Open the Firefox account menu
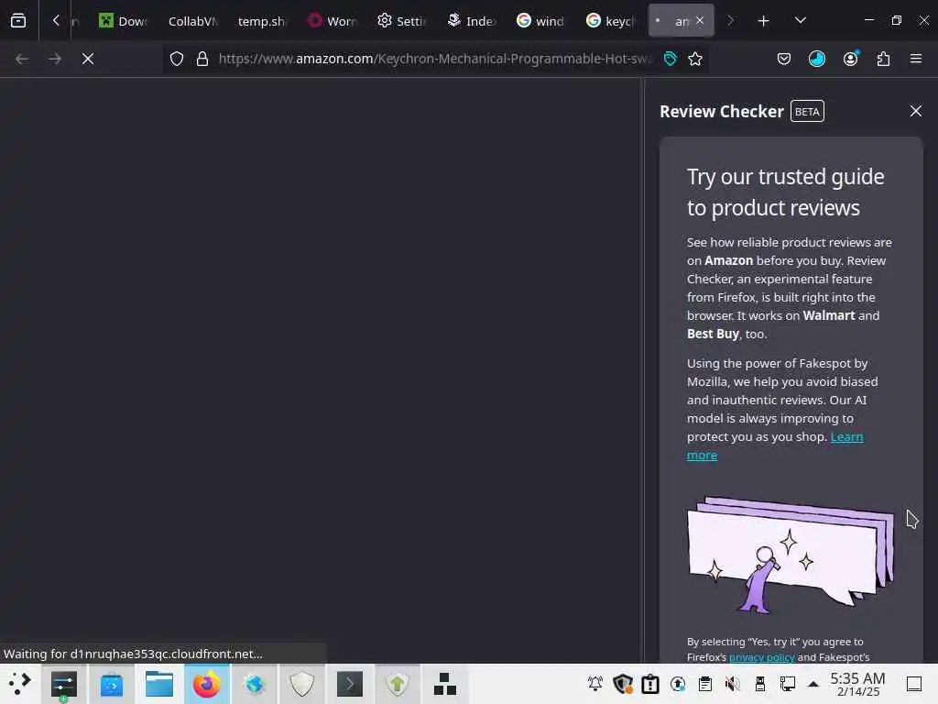This screenshot has height=704, width=938. [x=850, y=59]
